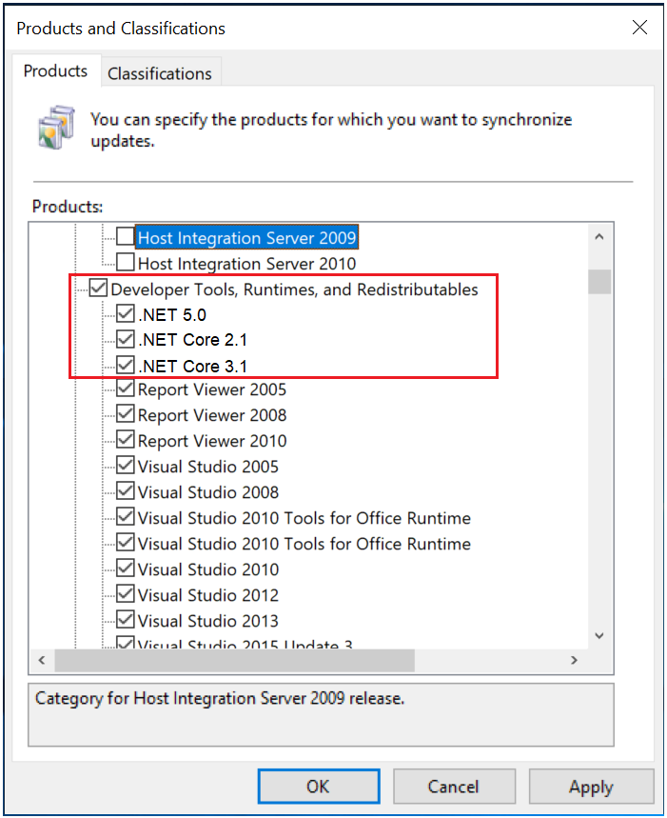Click the horizontal scrollbar right arrow
The height and width of the screenshot is (818, 667).
pos(575,660)
